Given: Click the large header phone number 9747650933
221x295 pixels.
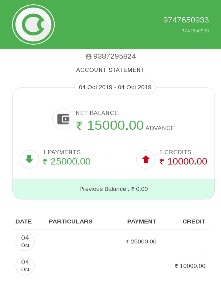Looking at the screenshot, I should click(x=186, y=20).
